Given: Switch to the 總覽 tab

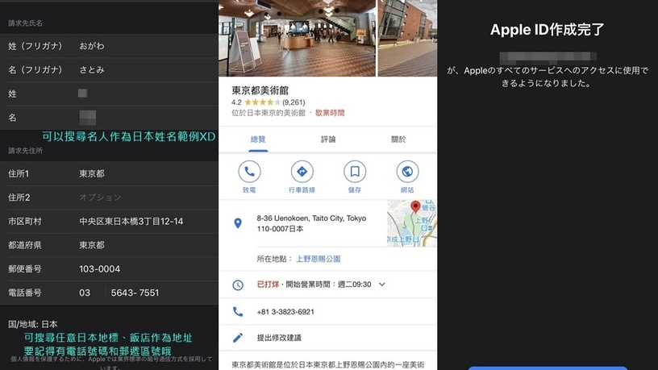Looking at the screenshot, I should 258,139.
